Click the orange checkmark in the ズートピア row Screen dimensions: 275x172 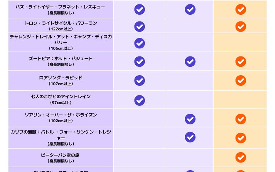coord(241,62)
